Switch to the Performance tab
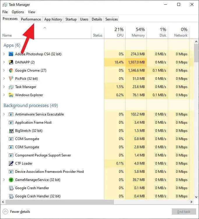This screenshot has height=219, width=199. point(31,19)
